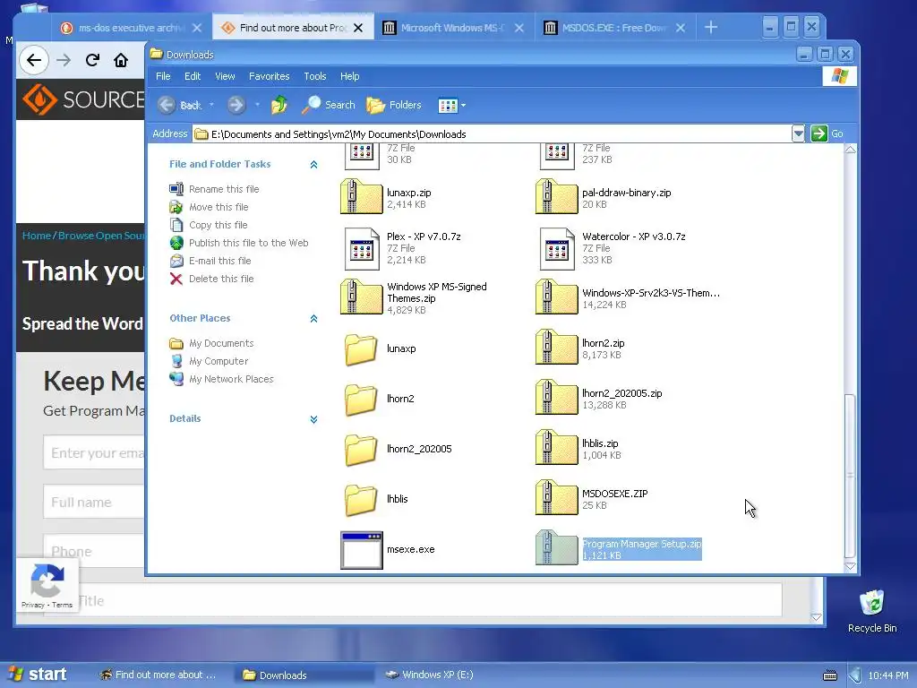
Task: Switch to Microsoft Windows MS-DOS browser tab
Action: point(452,28)
